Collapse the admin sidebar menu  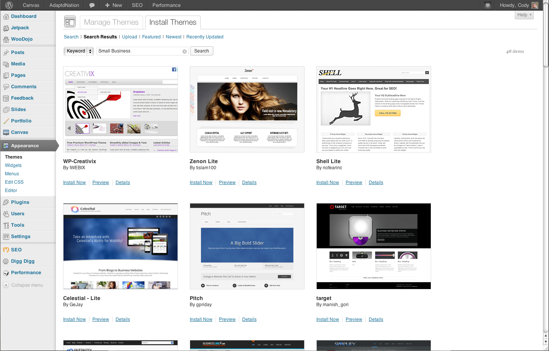tap(22, 285)
